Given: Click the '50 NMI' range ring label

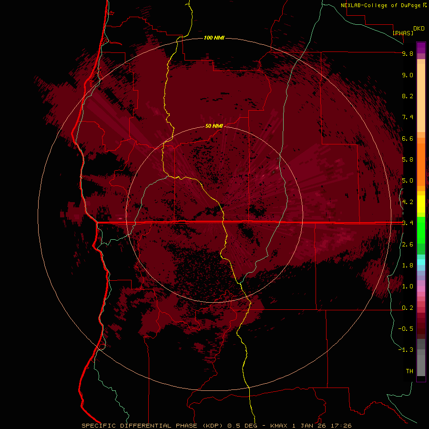Looking at the screenshot, I should (214, 126).
